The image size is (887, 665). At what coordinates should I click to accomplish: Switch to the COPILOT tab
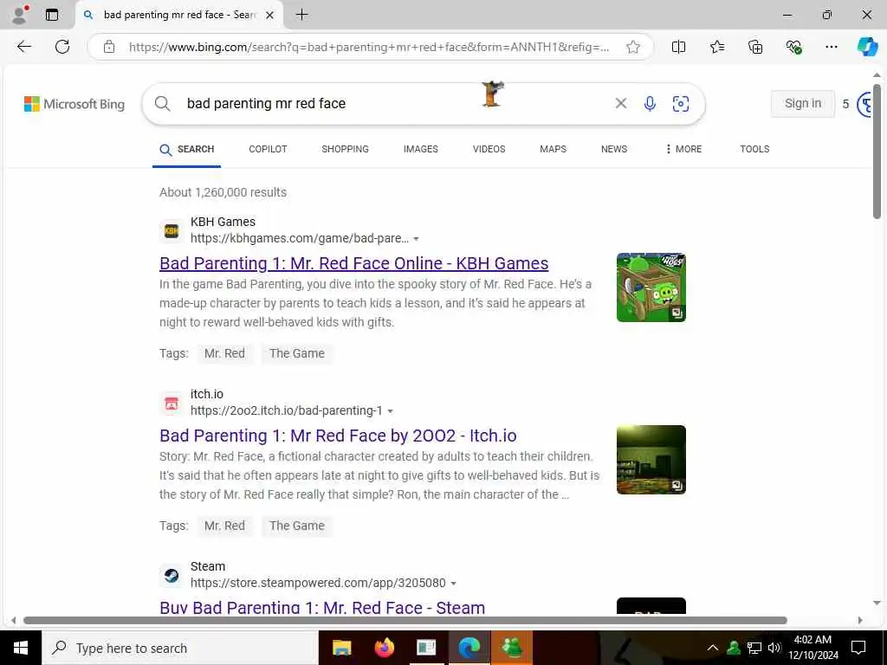point(269,149)
